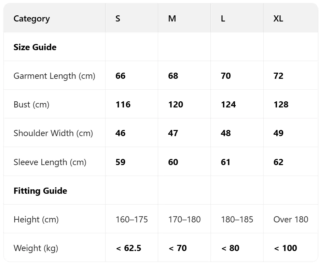Click the Height (cm) row label
Image resolution: width=319 pixels, height=264 pixels.
click(x=36, y=219)
